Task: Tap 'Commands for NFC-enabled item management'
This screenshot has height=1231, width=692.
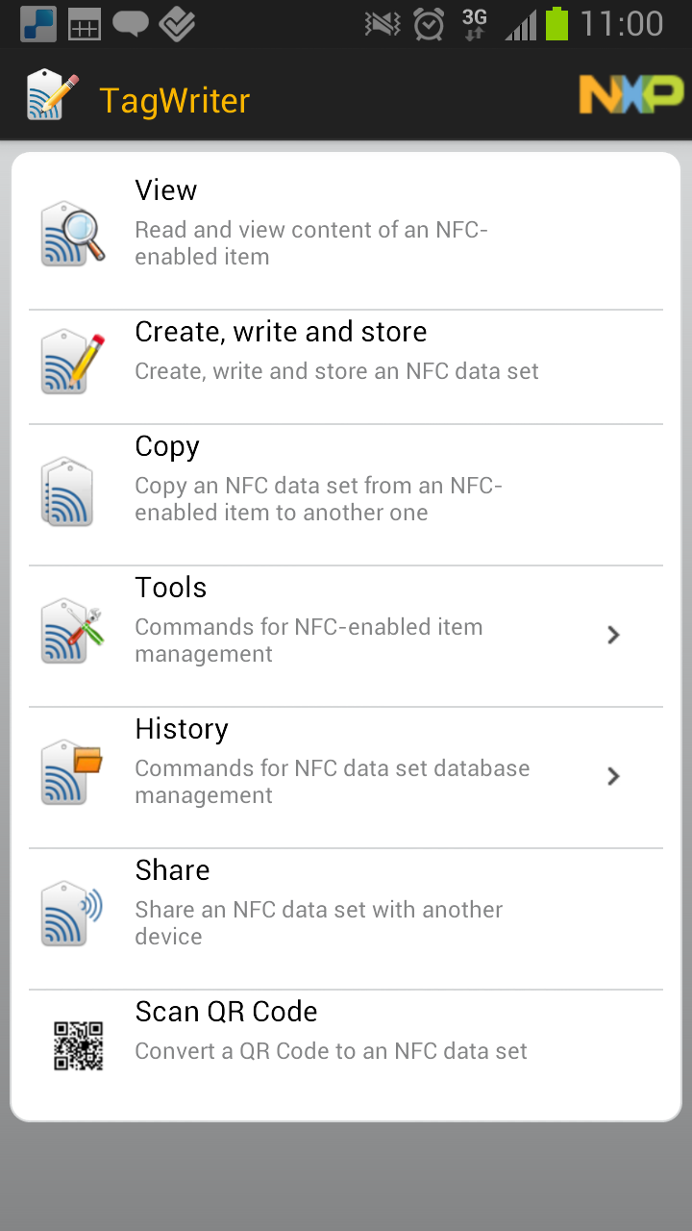Action: pyautogui.click(x=309, y=641)
